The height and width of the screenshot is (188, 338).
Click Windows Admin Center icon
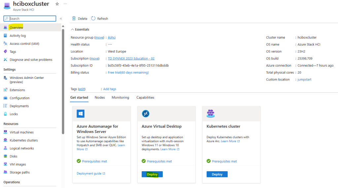(5, 78)
